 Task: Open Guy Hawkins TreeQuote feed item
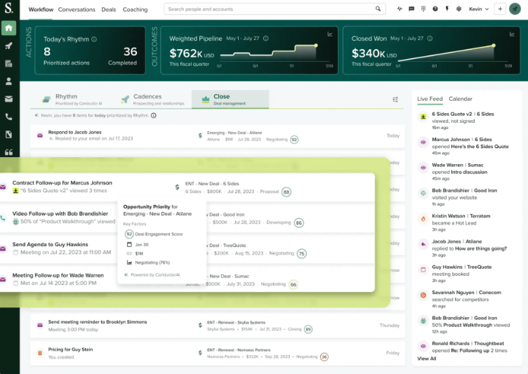point(466,274)
